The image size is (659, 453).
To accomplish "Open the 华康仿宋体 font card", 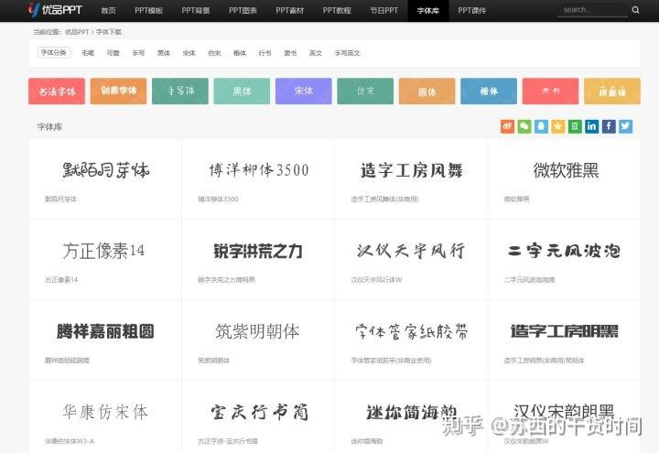I will click(105, 417).
